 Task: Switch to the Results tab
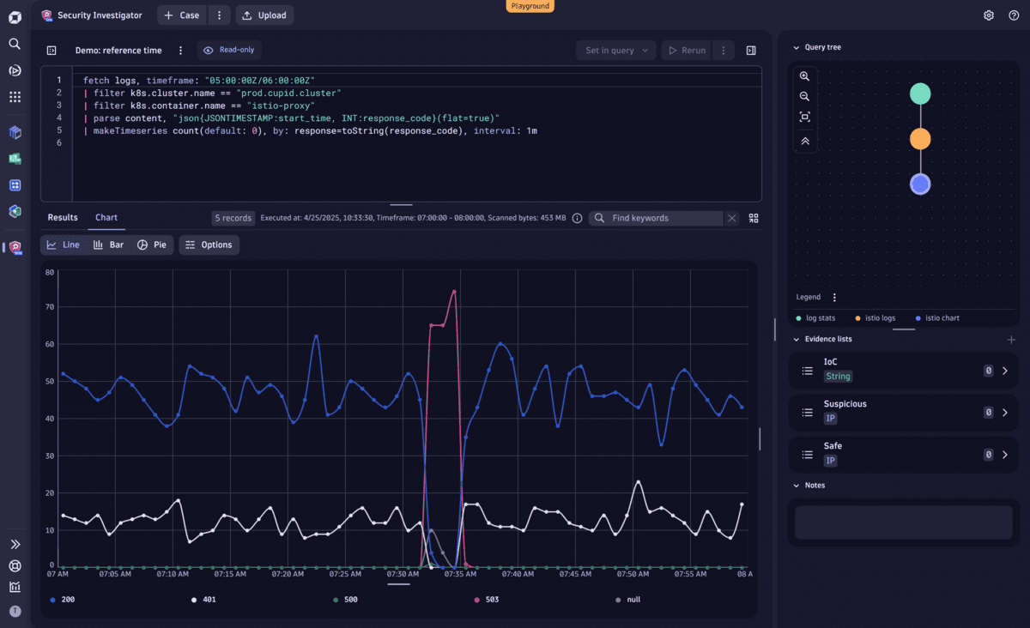tap(62, 217)
